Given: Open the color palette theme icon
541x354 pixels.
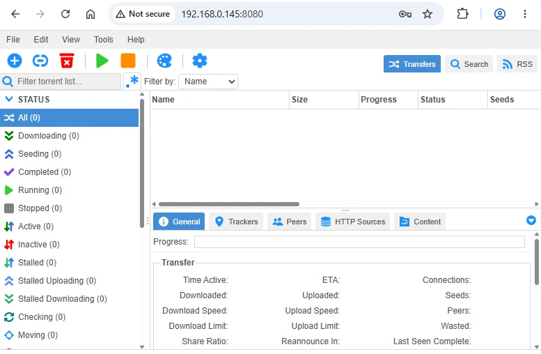Looking at the screenshot, I should [x=164, y=61].
